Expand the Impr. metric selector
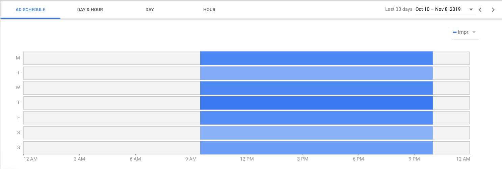This screenshot has width=502, height=169. (474, 32)
